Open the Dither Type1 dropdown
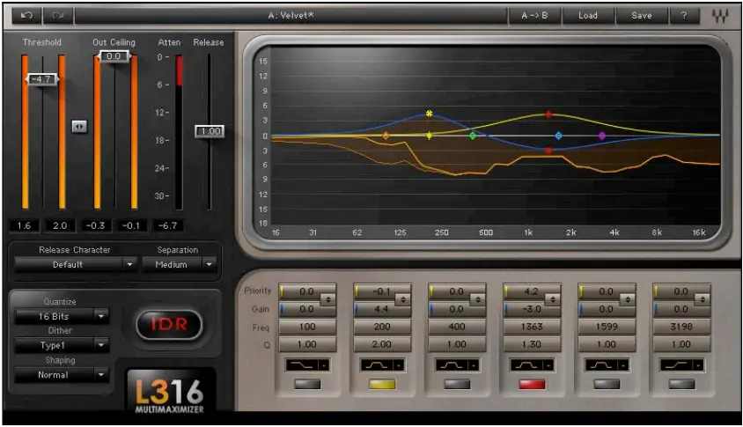Viewport: 743px width, 427px height. pyautogui.click(x=62, y=345)
